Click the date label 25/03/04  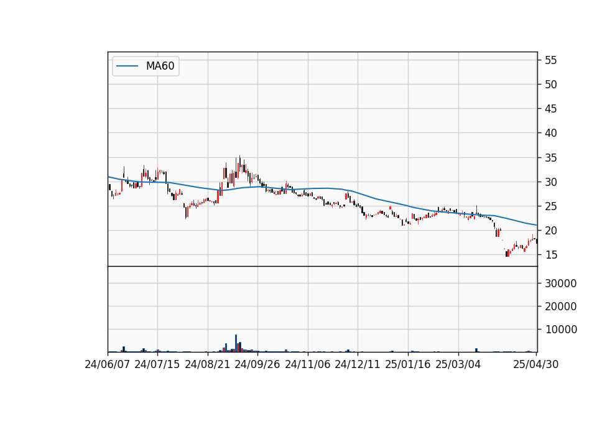458,365
